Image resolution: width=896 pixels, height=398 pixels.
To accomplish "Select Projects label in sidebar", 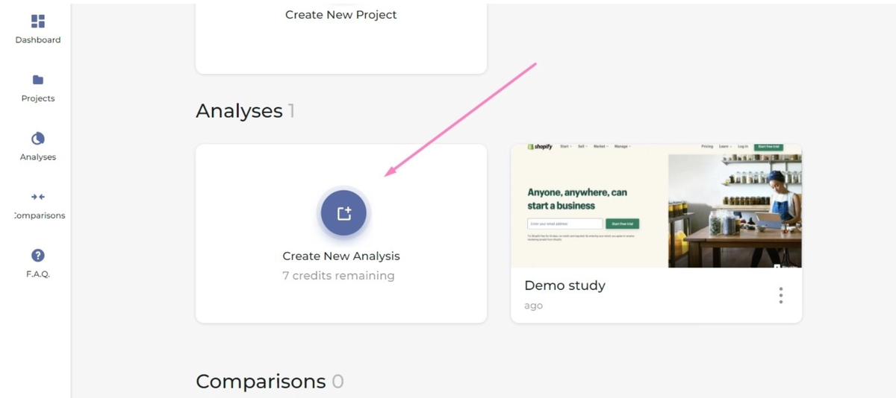I will (x=38, y=98).
